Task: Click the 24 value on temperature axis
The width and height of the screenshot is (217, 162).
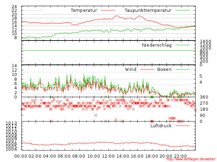Action: [x=14, y=7]
